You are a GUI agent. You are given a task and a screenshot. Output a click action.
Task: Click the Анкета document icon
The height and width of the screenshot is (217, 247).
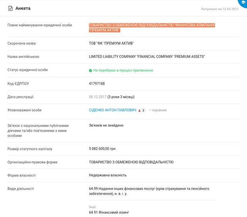pos(10,8)
